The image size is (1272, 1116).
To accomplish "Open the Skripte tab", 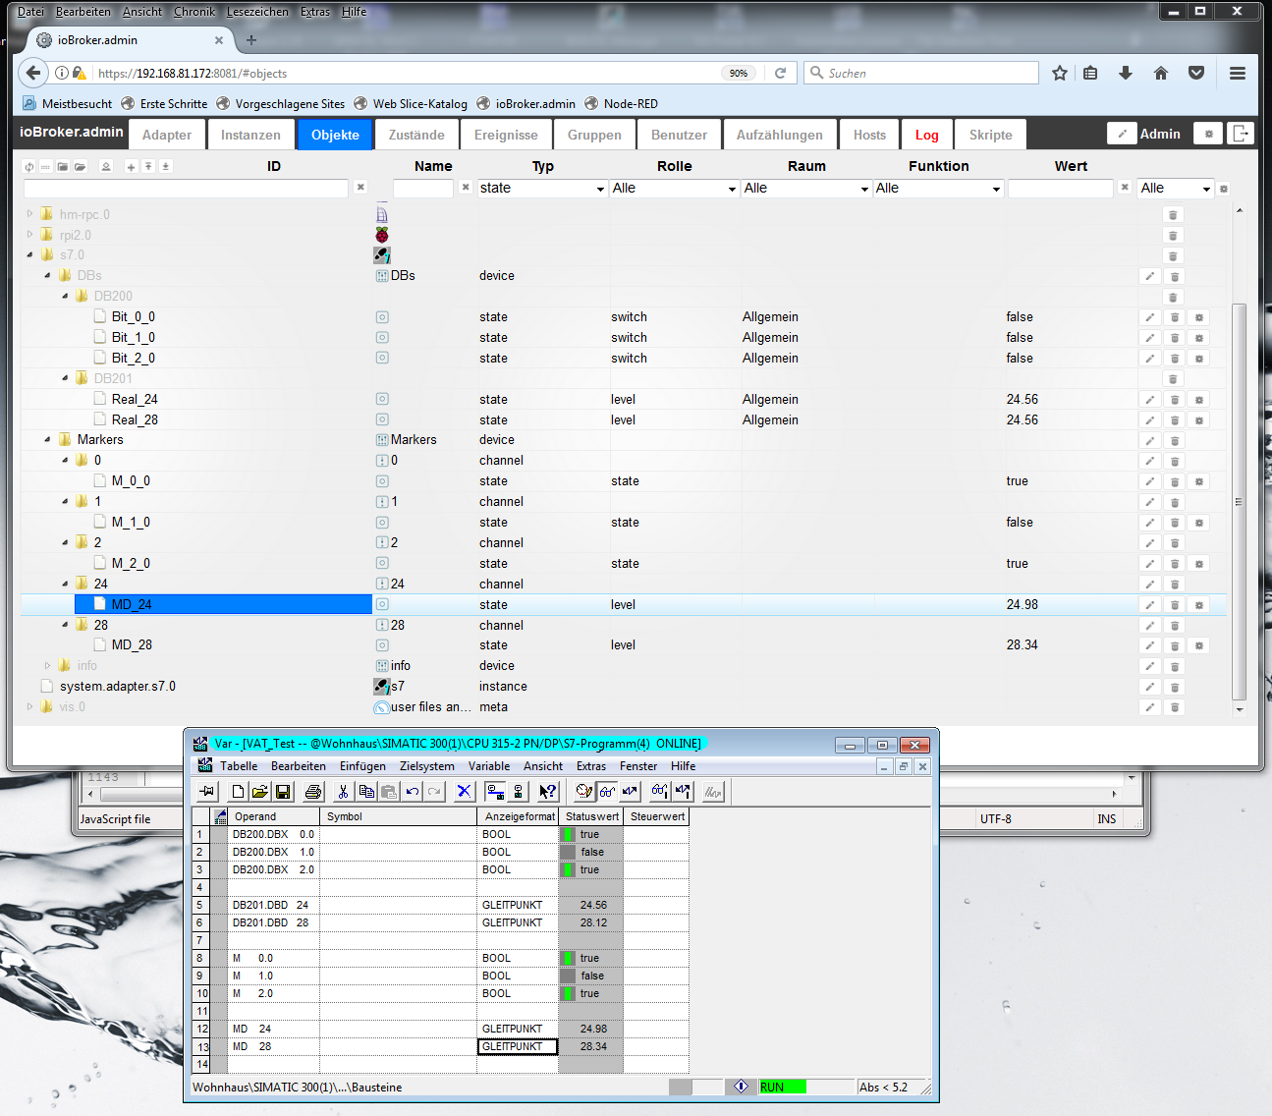I will (990, 135).
